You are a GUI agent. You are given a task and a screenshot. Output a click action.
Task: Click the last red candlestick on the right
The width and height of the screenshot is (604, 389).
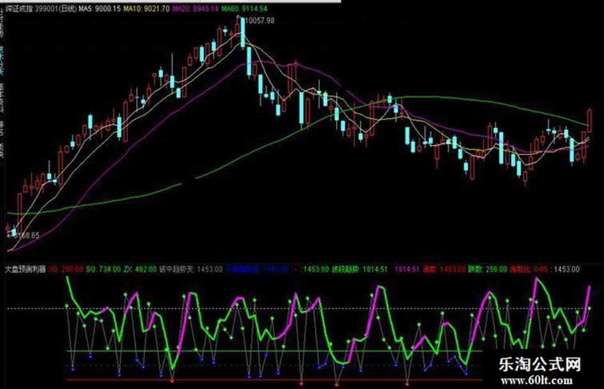589,121
